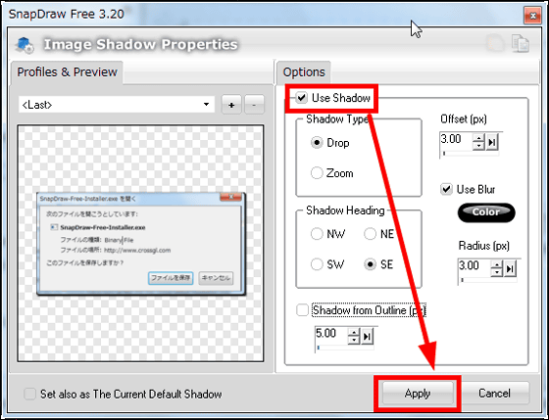Image resolution: width=549 pixels, height=420 pixels.
Task: Enable Shadow from Outline checkbox
Action: click(x=302, y=309)
